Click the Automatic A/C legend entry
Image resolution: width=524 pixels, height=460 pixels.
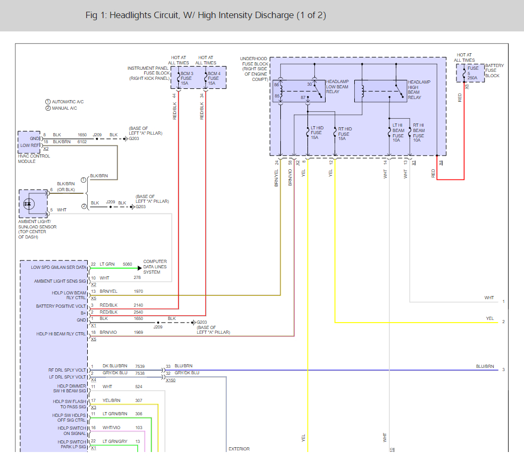tap(64, 102)
